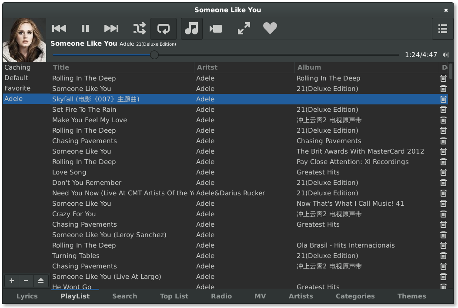Click the song progress slider handle

point(154,55)
